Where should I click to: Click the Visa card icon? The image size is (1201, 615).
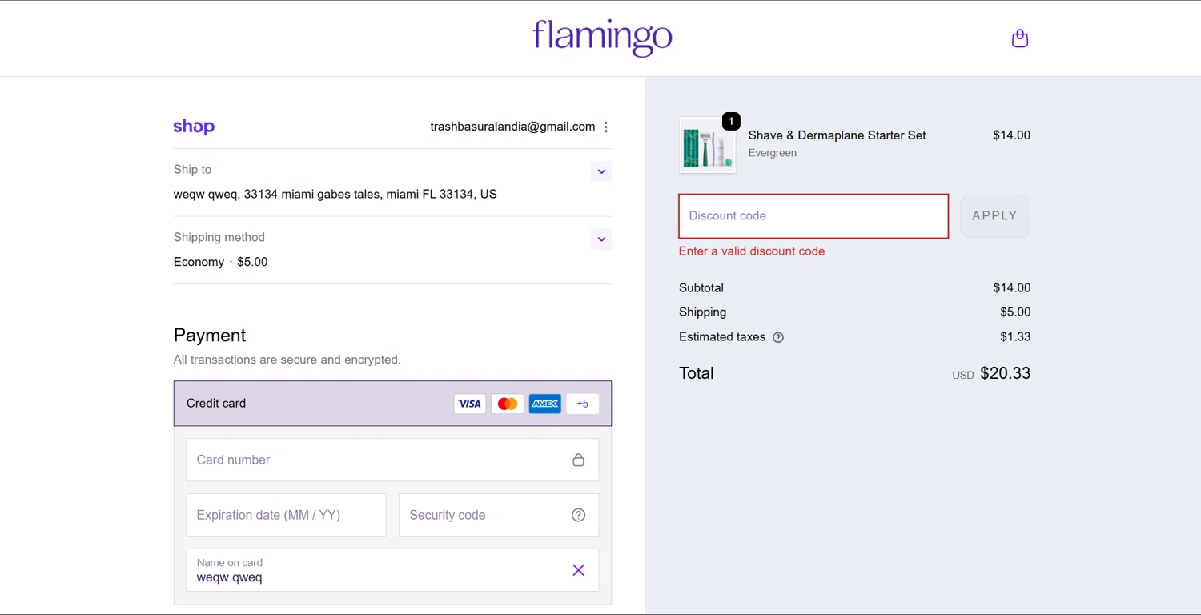point(470,404)
